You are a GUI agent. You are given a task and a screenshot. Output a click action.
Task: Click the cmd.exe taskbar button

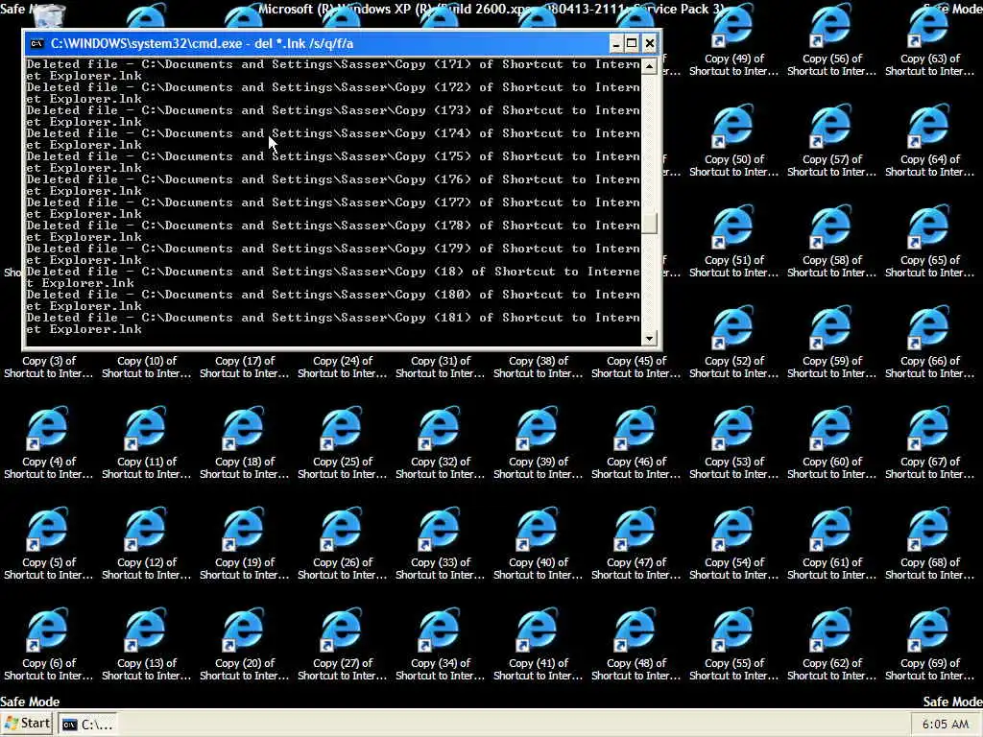(x=87, y=725)
